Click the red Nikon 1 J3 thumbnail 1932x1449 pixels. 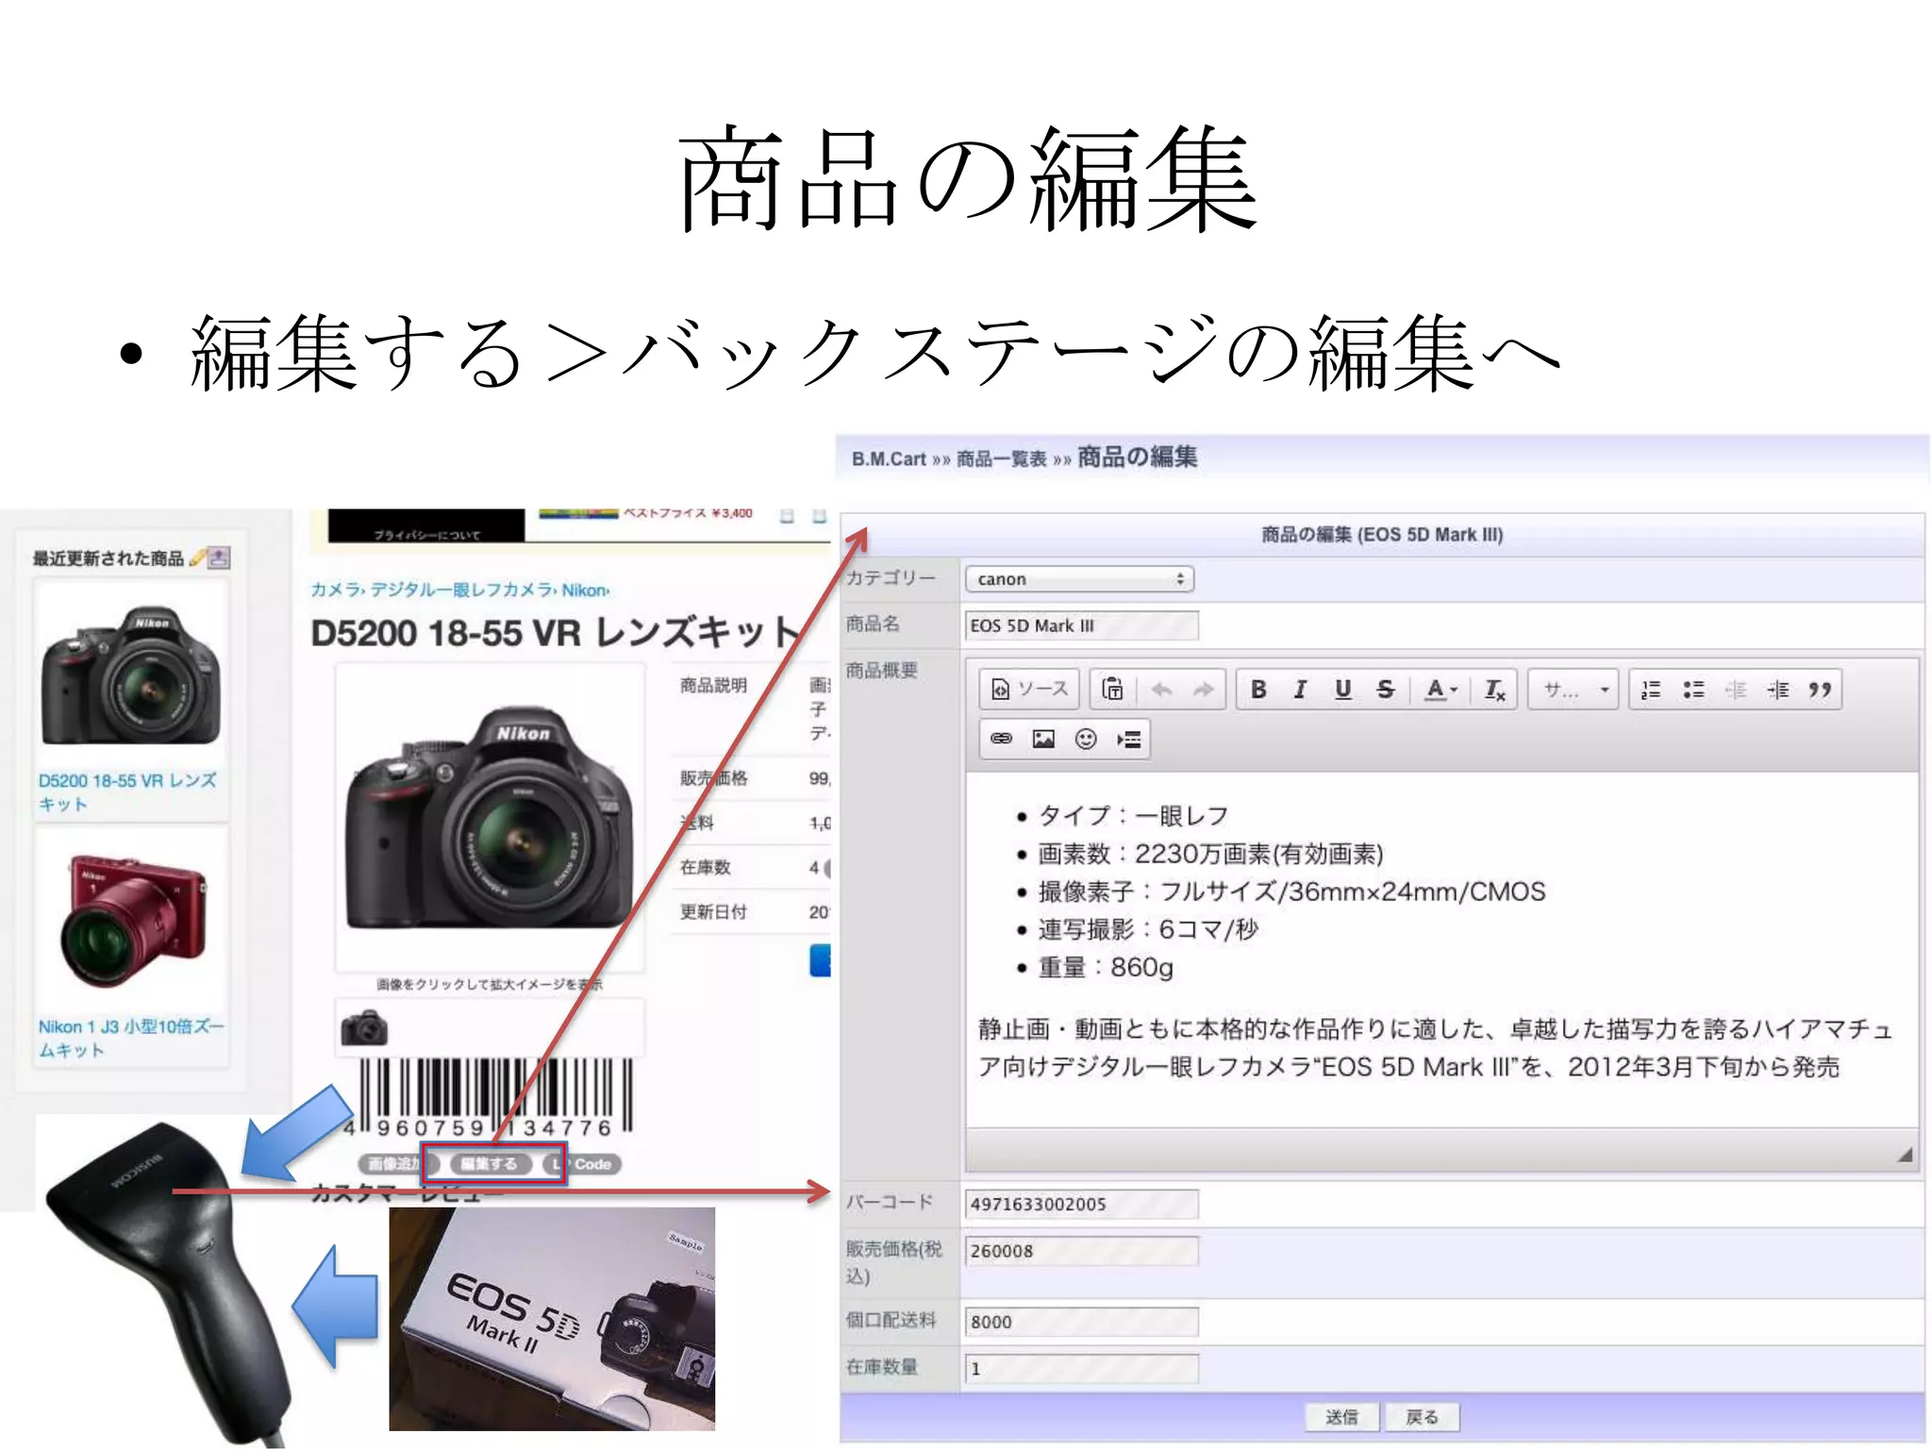click(x=133, y=921)
